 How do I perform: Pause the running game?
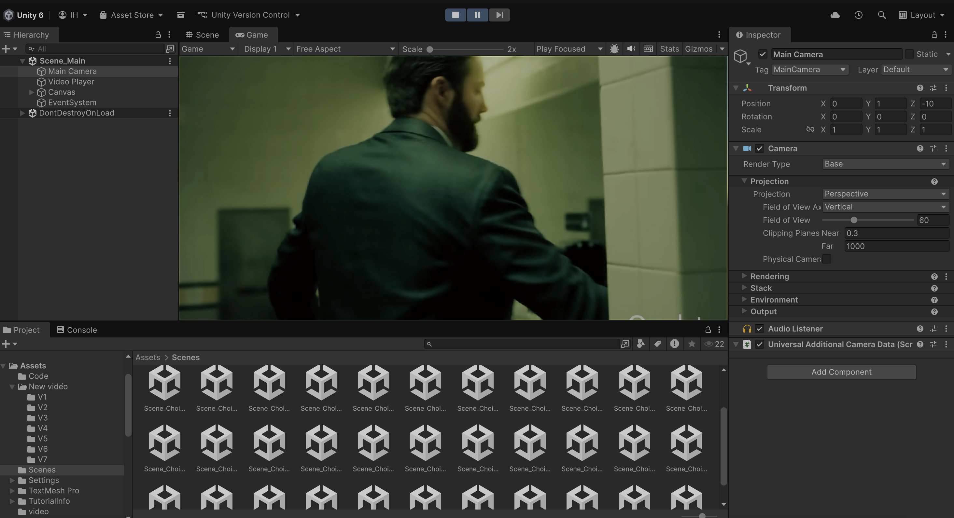[477, 15]
